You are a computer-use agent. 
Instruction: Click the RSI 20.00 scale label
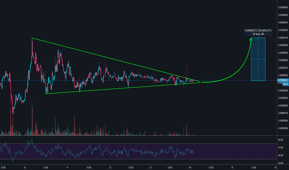pos(281,163)
